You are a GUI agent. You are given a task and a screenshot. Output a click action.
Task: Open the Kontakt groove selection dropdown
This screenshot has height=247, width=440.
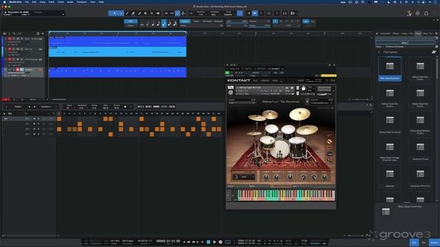(x=322, y=103)
